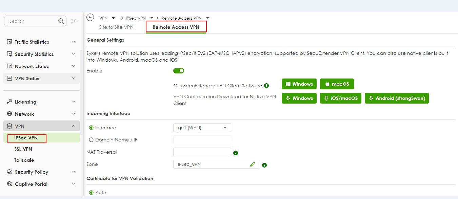Click the Network globe icon
This screenshot has width=458, height=199.
(9, 114)
